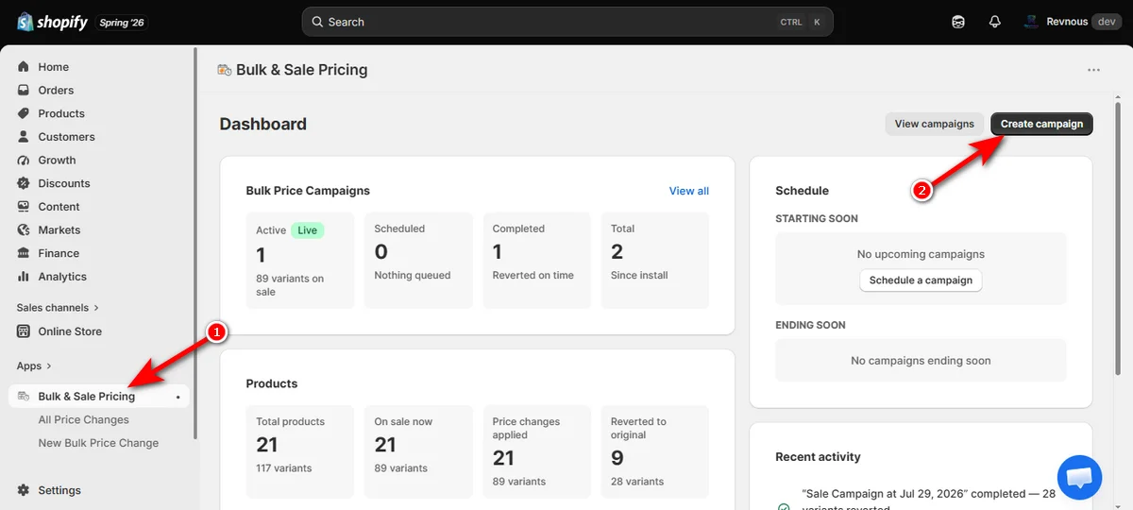Click the app icon beside page title

(x=225, y=70)
